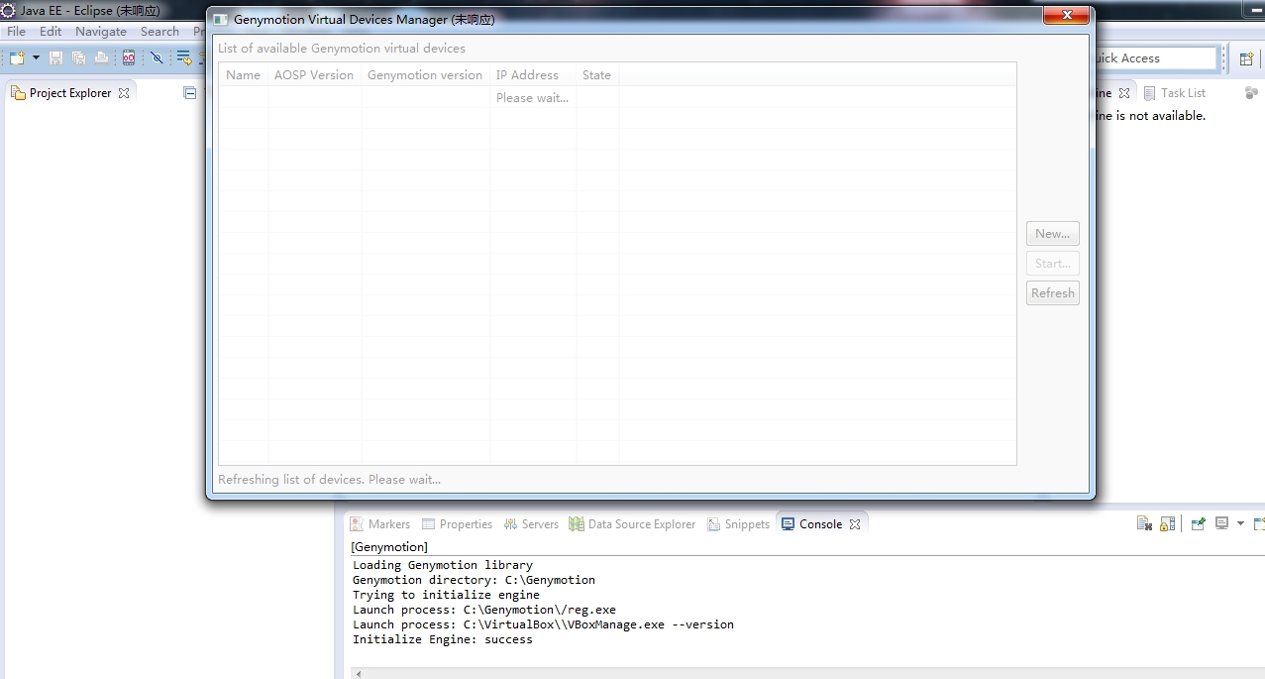The width and height of the screenshot is (1265, 679).
Task: Open the File menu
Action: 16,32
